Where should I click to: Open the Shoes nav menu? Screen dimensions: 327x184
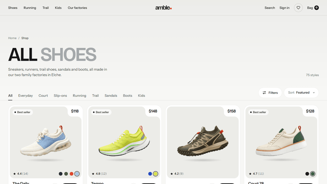[13, 8]
